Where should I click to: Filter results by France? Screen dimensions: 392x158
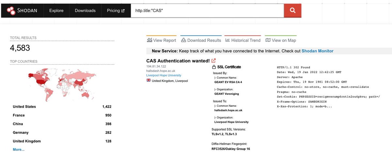pyautogui.click(x=19, y=115)
